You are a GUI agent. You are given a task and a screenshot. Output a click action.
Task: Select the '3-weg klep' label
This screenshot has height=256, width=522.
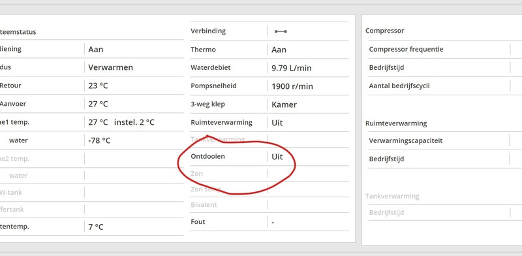(x=207, y=104)
